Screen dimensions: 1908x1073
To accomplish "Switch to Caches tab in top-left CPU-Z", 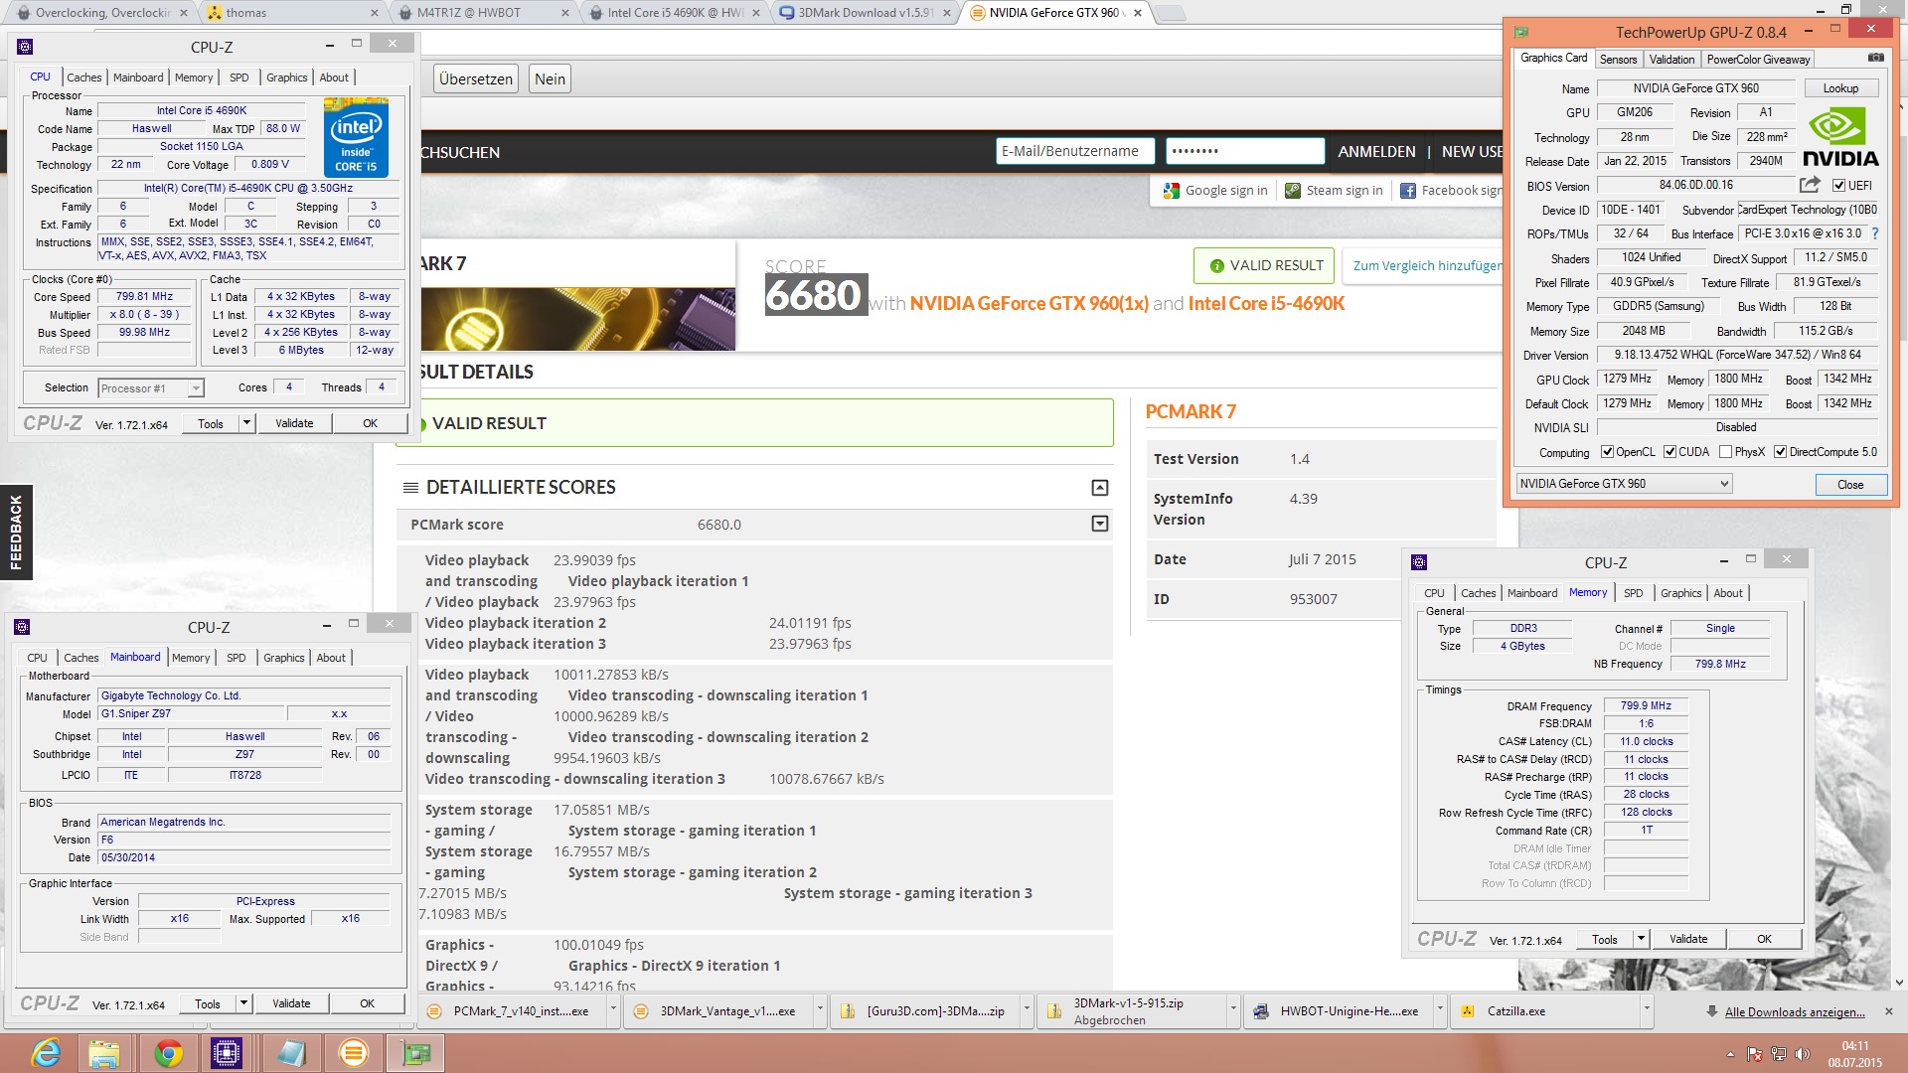I will point(84,77).
